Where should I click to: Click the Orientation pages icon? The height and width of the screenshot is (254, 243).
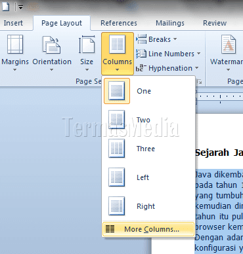(x=52, y=45)
